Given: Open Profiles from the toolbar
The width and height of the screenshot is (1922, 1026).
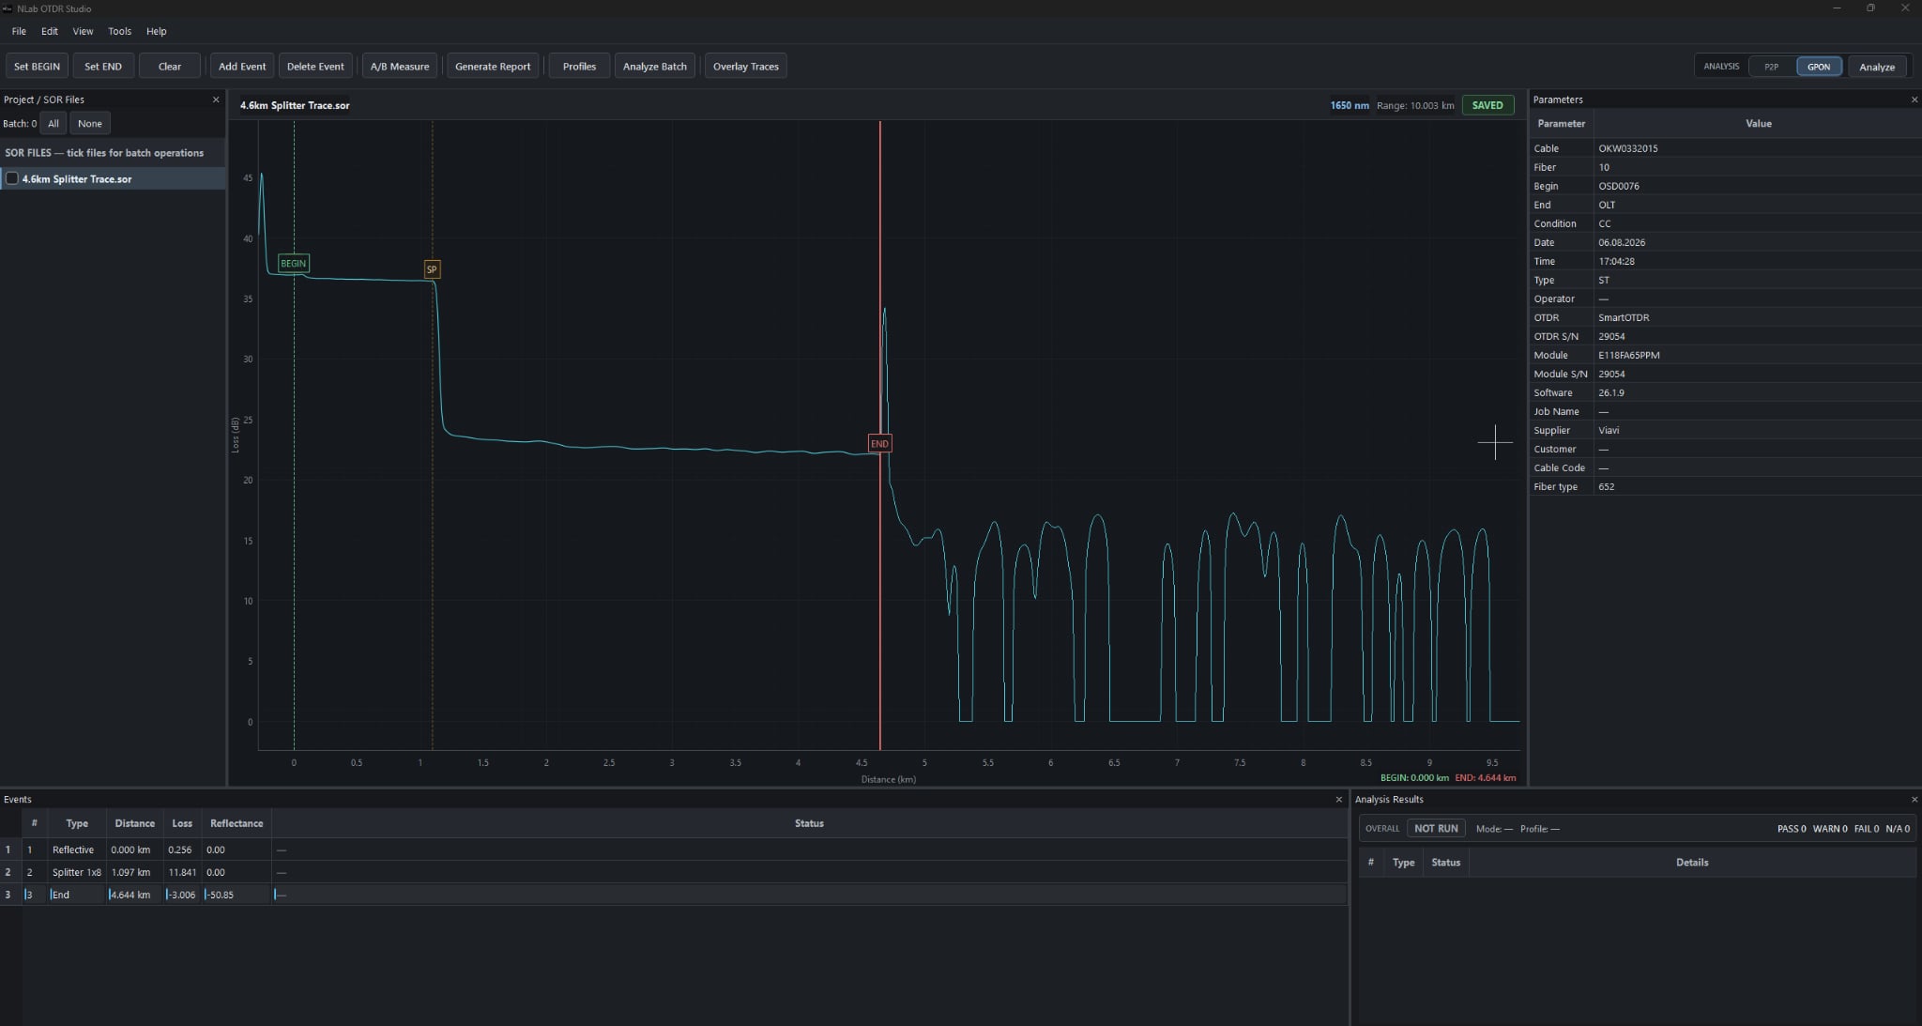Looking at the screenshot, I should coord(579,67).
